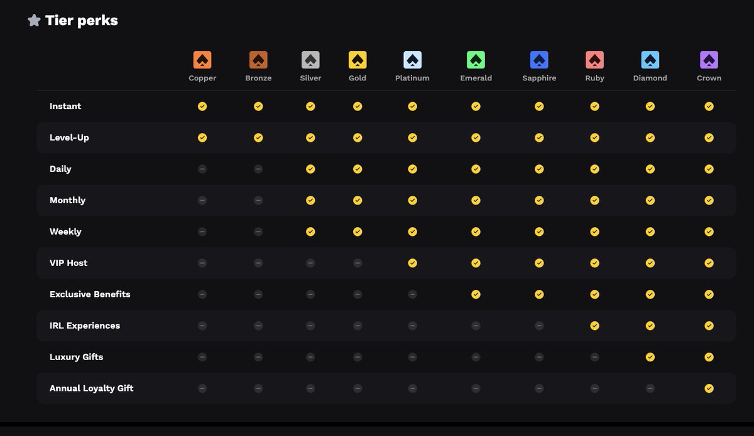This screenshot has height=436, width=754.
Task: Click the Annual Loyalty Gift checkmark under Crown
Action: 709,389
